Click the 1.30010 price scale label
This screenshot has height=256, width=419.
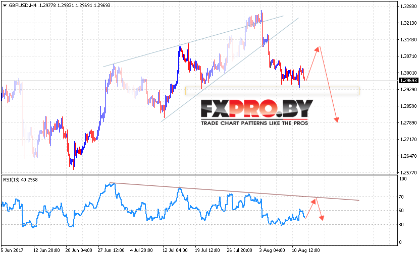408,73
